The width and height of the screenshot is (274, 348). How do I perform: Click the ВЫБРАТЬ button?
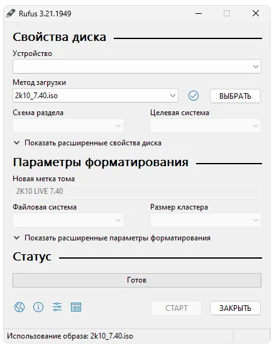(235, 96)
